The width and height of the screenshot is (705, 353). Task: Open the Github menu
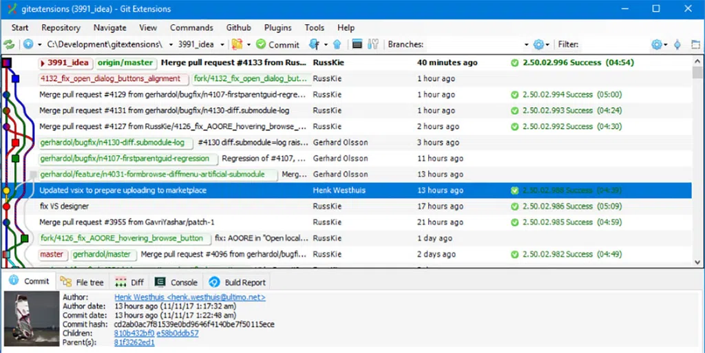pyautogui.click(x=238, y=28)
